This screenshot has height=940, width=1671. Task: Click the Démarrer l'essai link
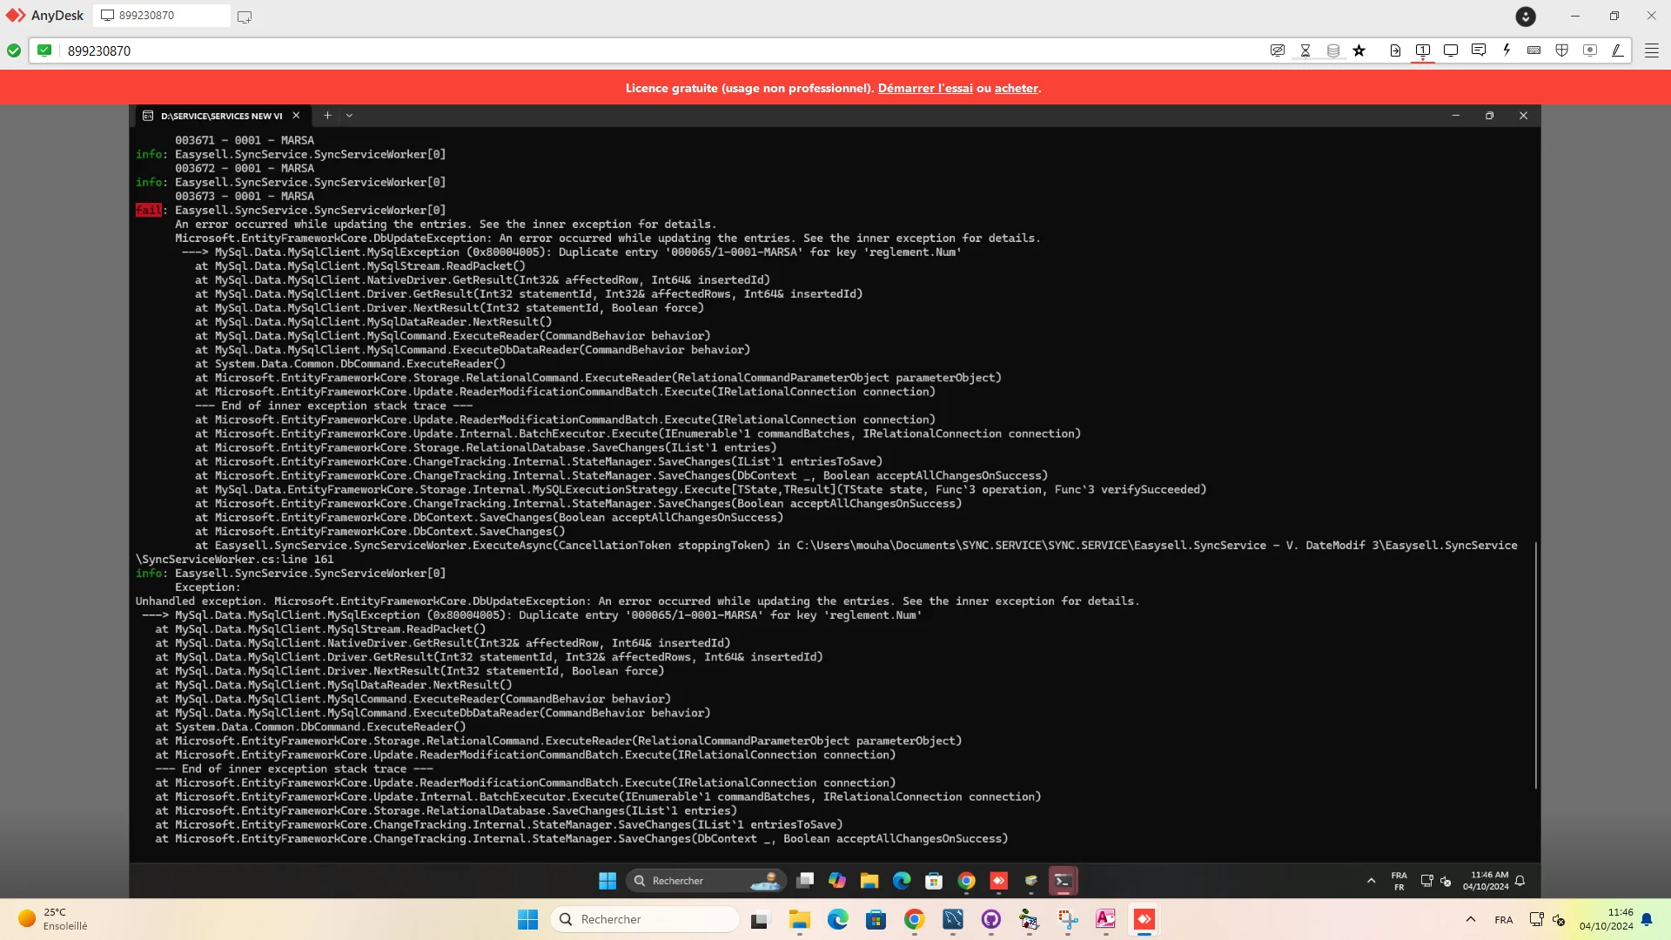(925, 88)
